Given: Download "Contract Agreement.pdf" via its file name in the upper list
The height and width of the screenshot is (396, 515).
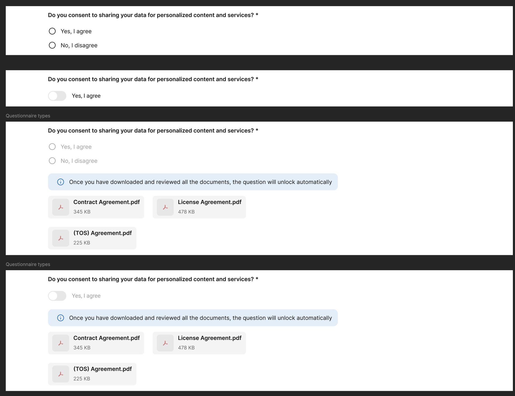Looking at the screenshot, I should click(x=106, y=202).
